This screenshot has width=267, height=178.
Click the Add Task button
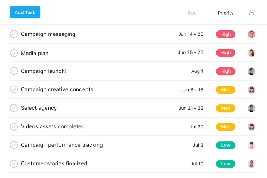(25, 12)
